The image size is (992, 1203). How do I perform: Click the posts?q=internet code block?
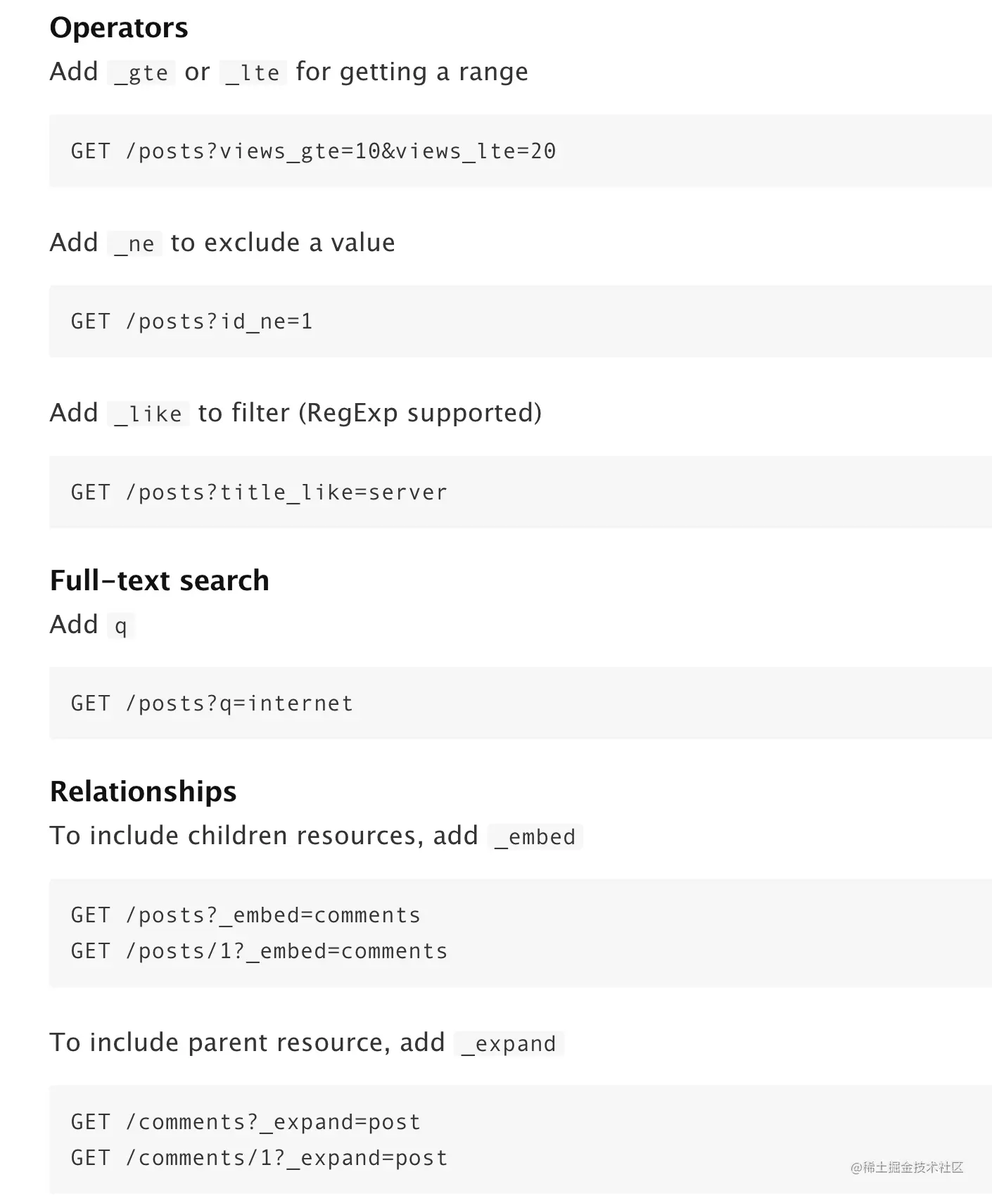520,703
